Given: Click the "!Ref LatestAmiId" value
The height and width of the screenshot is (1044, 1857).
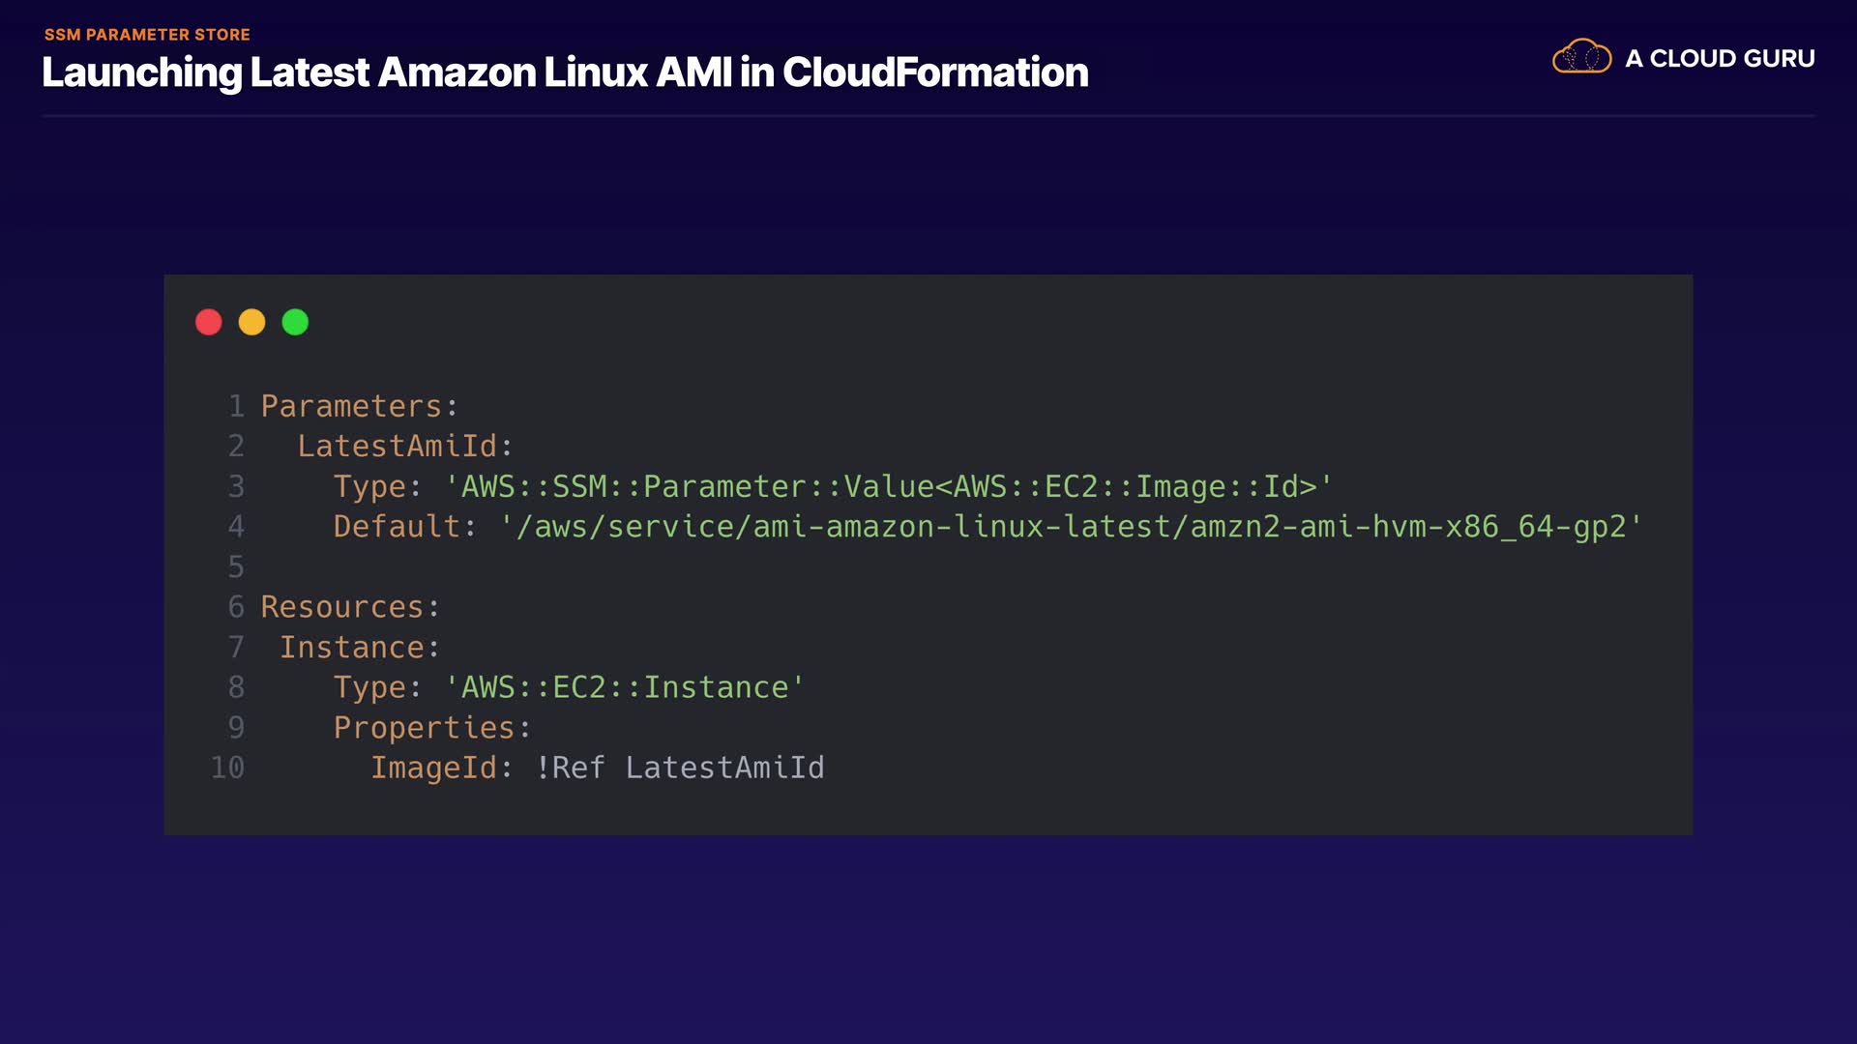Looking at the screenshot, I should (x=680, y=768).
